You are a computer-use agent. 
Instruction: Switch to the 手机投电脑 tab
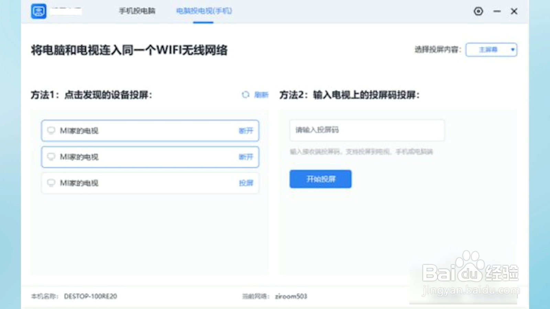coord(136,11)
